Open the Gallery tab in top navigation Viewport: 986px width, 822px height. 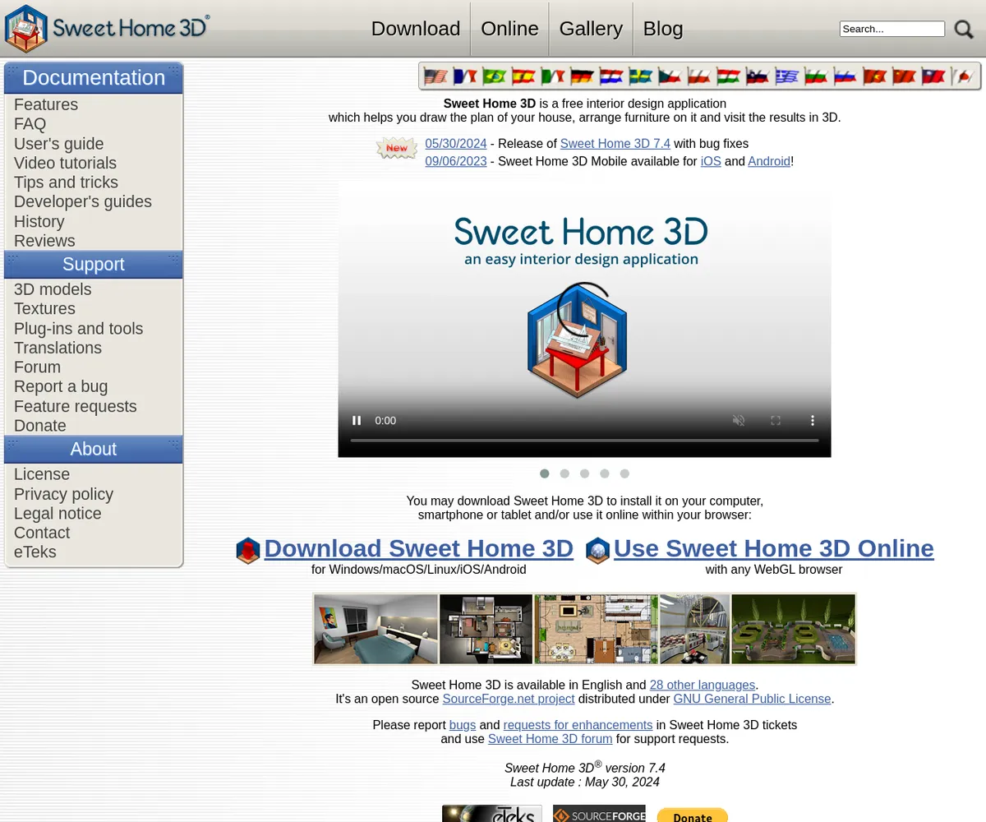tap(591, 29)
